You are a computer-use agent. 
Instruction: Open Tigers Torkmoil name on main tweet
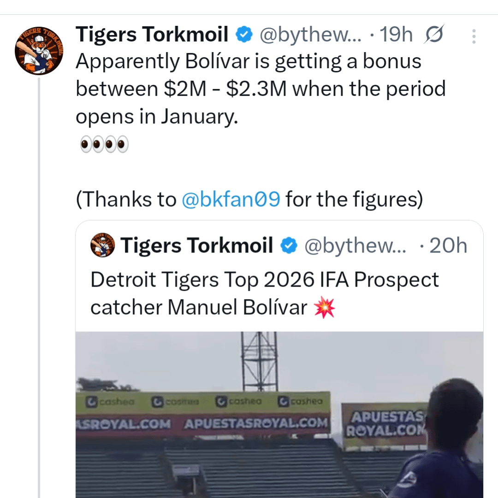[x=152, y=35]
